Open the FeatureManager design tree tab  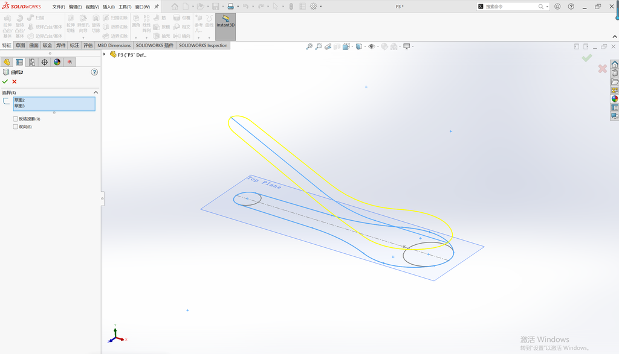[7, 62]
